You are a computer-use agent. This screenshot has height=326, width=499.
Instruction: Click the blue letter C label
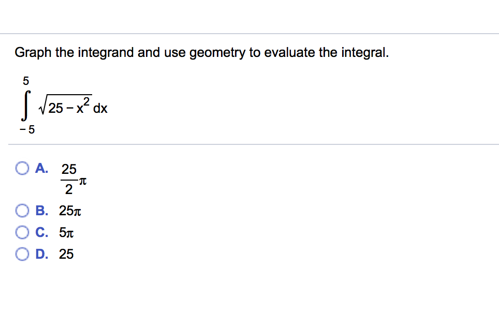41,232
